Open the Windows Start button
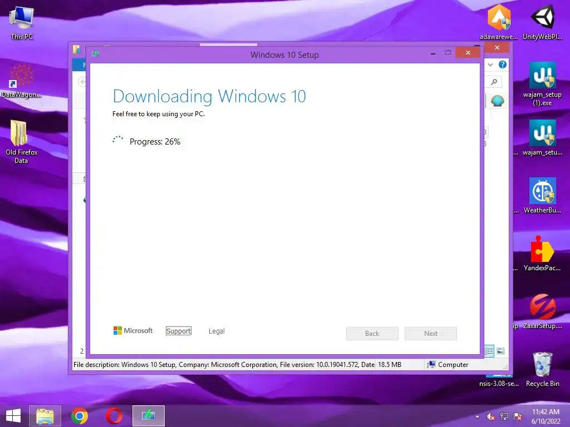This screenshot has width=570, height=427. [13, 416]
